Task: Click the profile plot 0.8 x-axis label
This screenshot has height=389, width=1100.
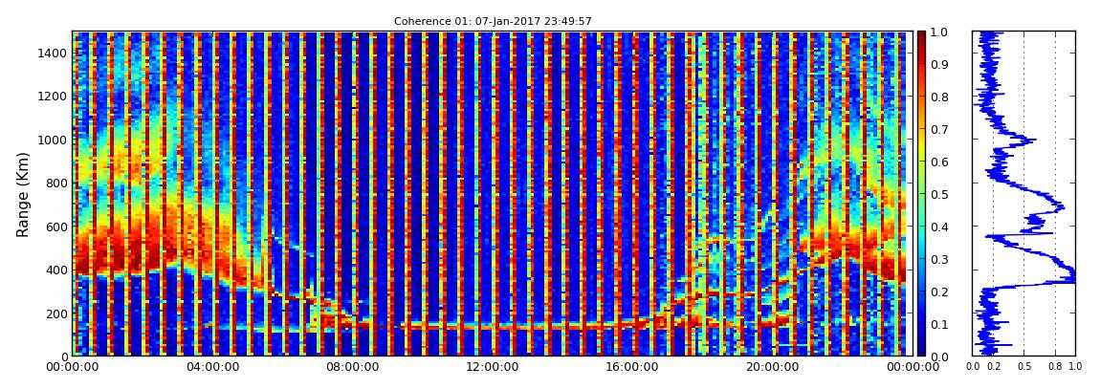Action: point(1056,367)
